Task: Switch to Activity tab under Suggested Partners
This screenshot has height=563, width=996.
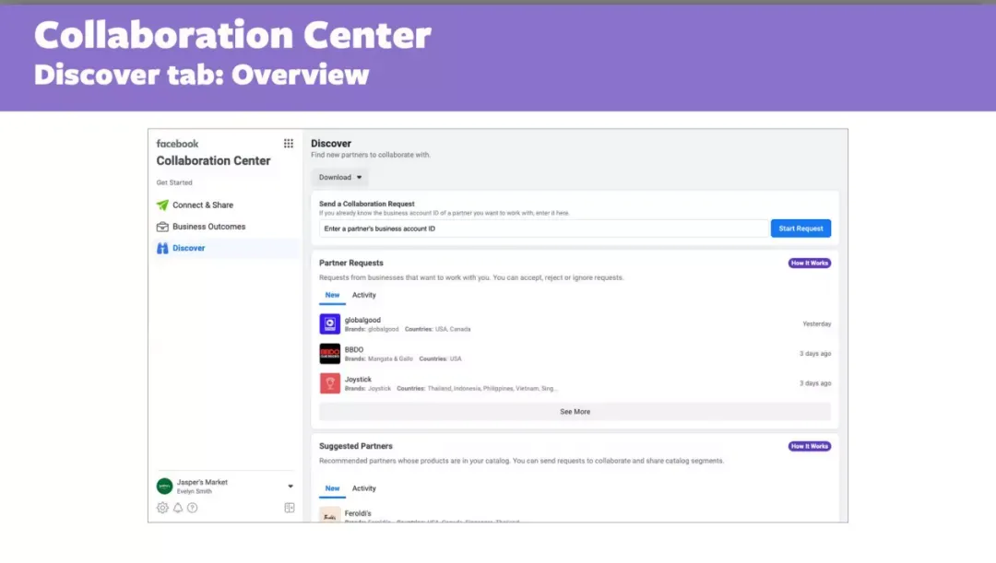Action: [x=364, y=488]
